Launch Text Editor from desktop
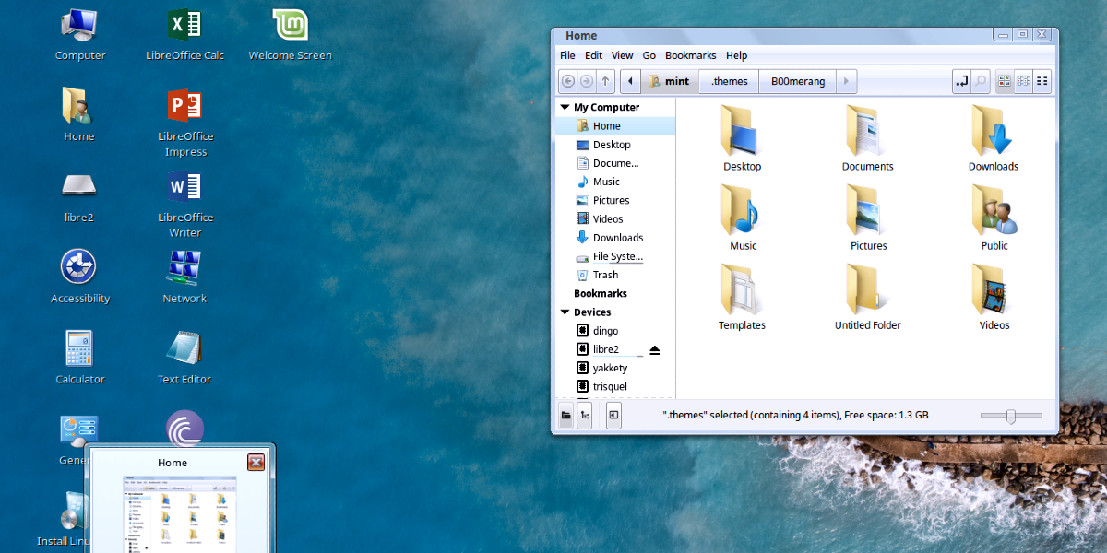The height and width of the screenshot is (553, 1107). click(184, 350)
